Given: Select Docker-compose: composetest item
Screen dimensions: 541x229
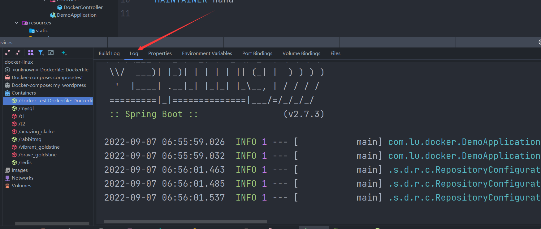Looking at the screenshot, I should 47,78.
